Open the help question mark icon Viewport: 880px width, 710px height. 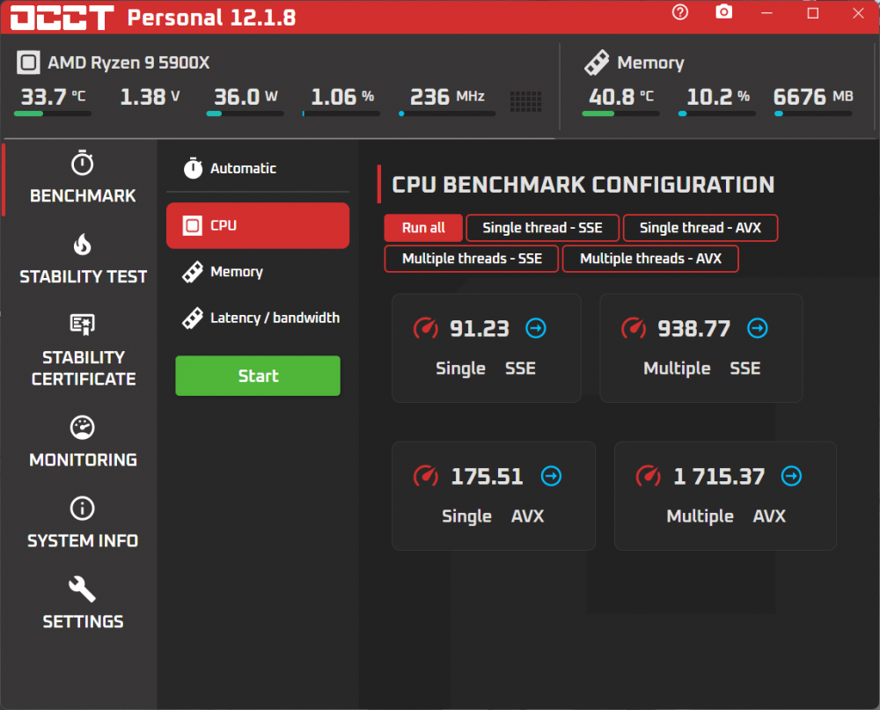click(x=679, y=11)
